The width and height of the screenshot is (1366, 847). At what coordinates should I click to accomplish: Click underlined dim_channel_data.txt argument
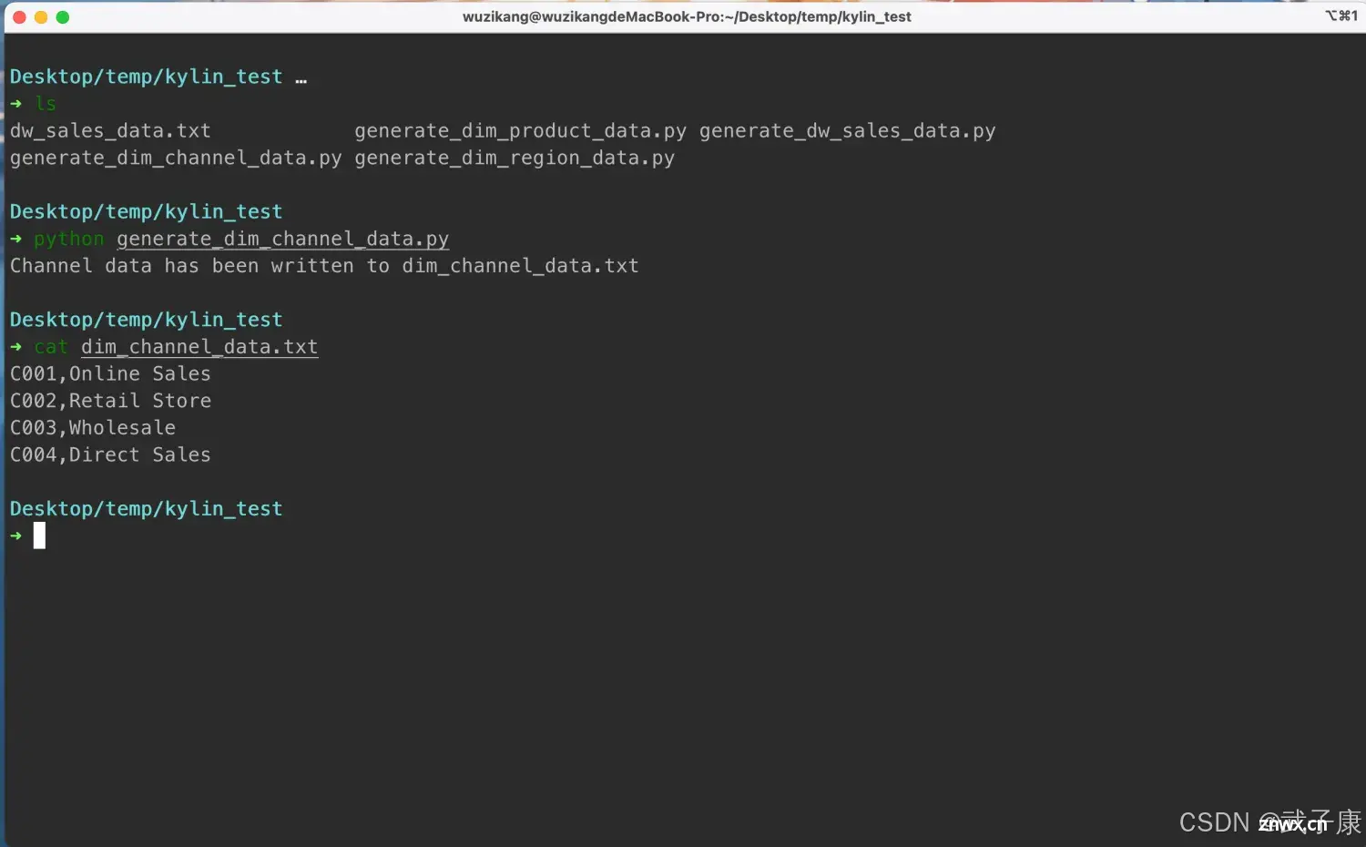click(199, 347)
